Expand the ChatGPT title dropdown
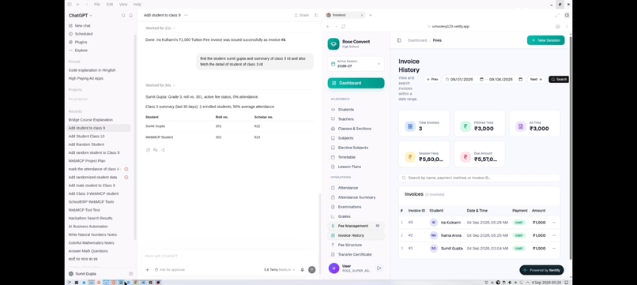The height and width of the screenshot is (285, 637). point(81,16)
